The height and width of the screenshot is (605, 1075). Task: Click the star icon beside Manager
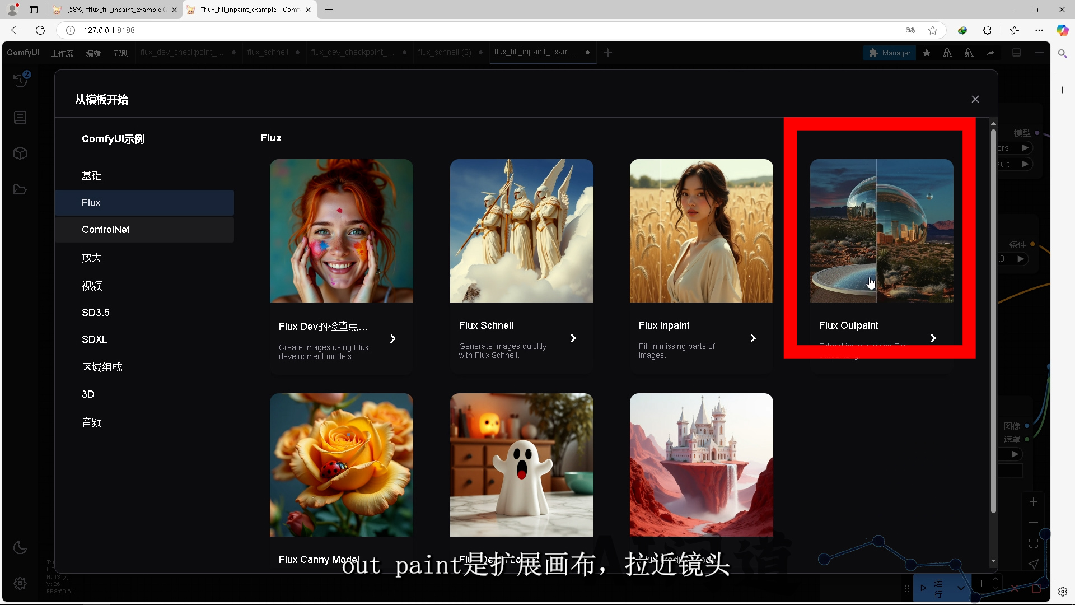coord(927,53)
